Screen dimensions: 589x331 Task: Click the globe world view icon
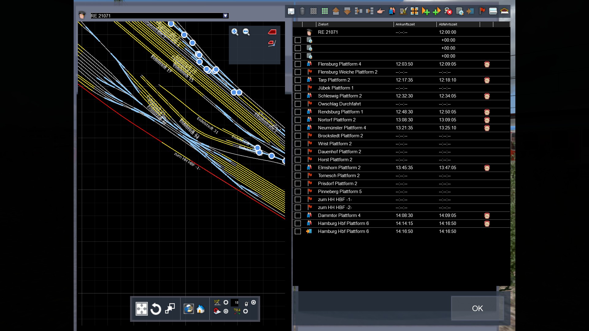[x=188, y=309]
